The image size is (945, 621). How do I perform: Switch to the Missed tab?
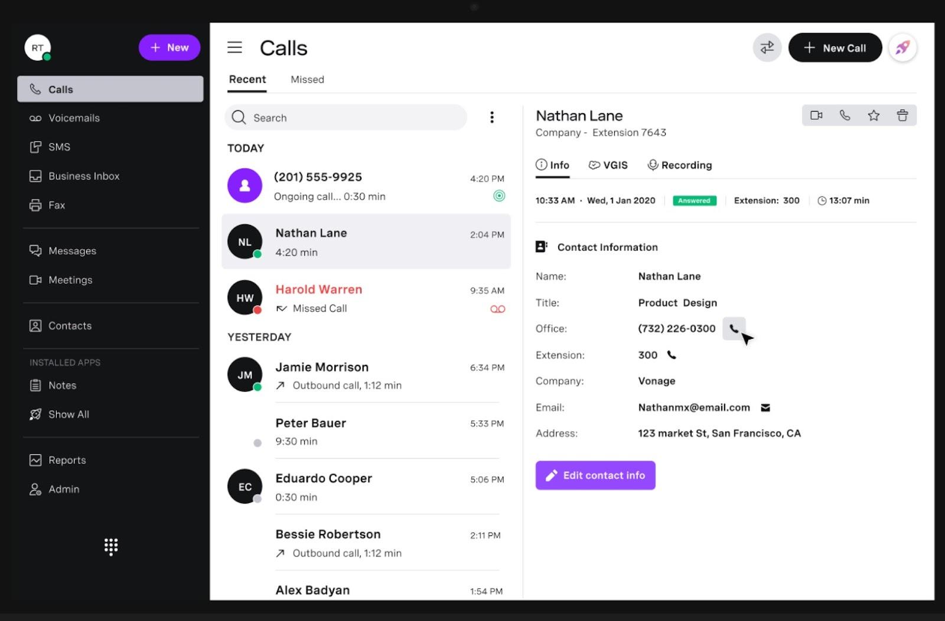pos(307,80)
